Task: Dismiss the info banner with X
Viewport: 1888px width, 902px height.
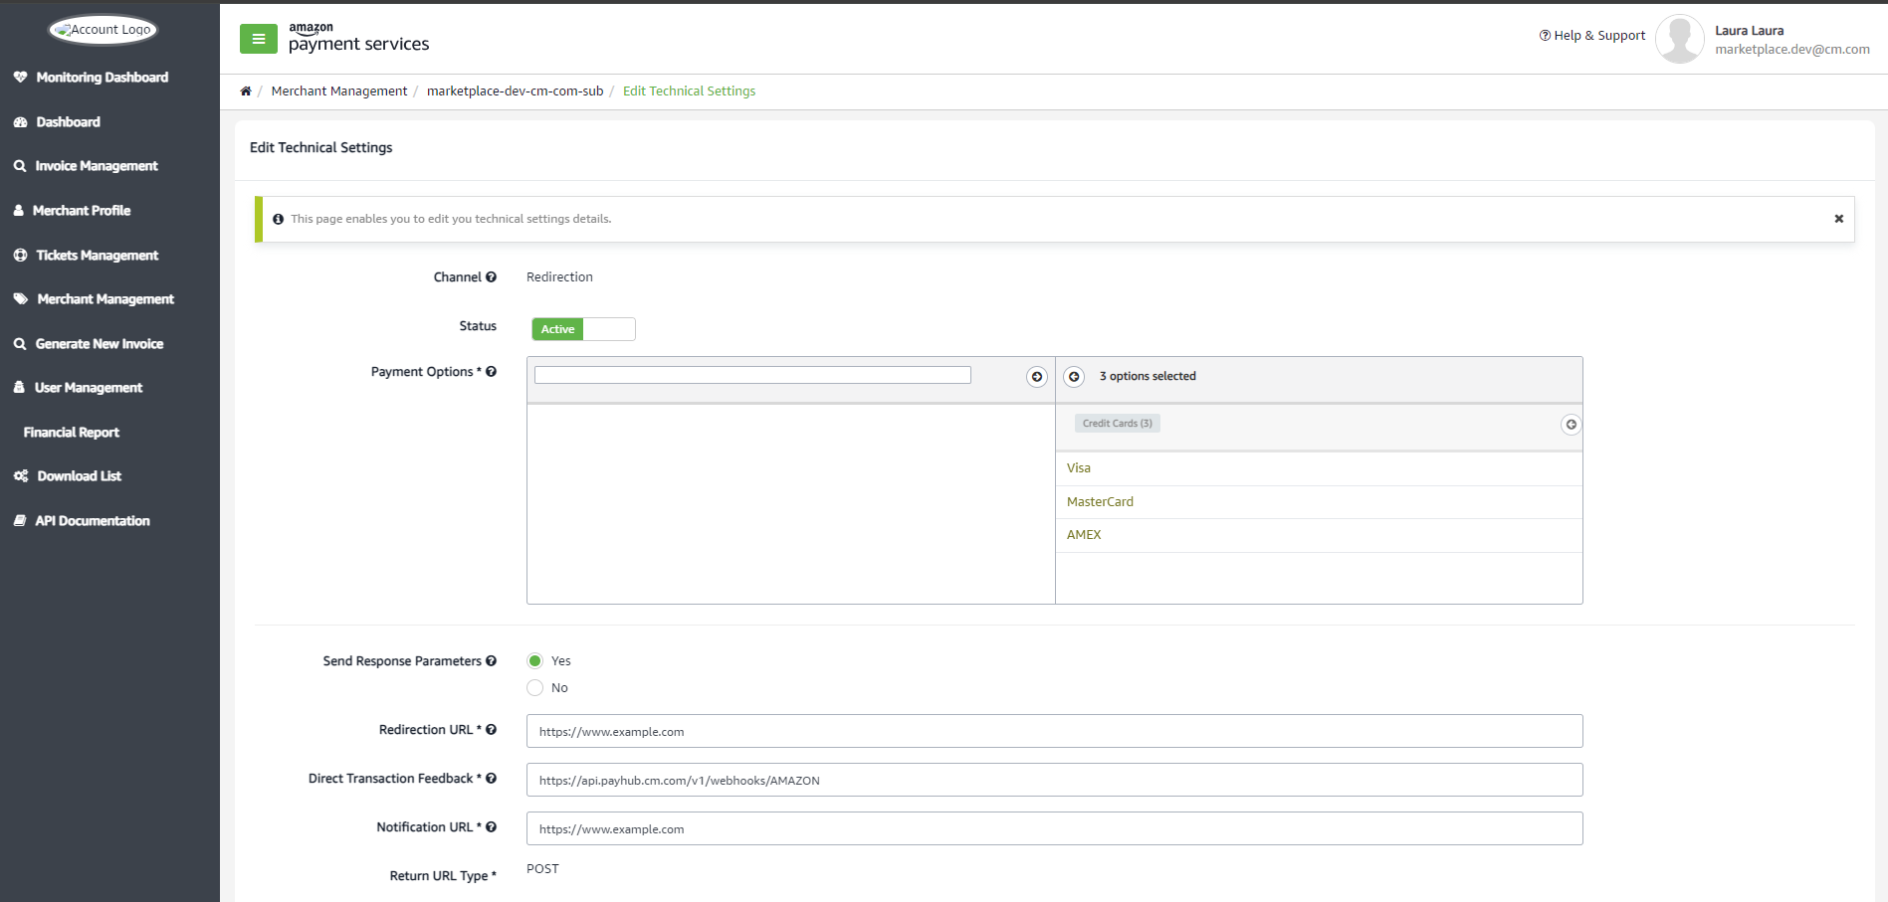Action: (1838, 219)
